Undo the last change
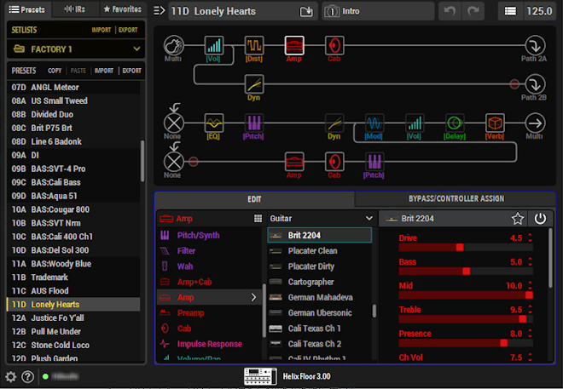 coord(450,11)
